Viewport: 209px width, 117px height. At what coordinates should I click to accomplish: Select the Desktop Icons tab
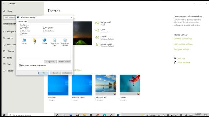[x=23, y=21]
